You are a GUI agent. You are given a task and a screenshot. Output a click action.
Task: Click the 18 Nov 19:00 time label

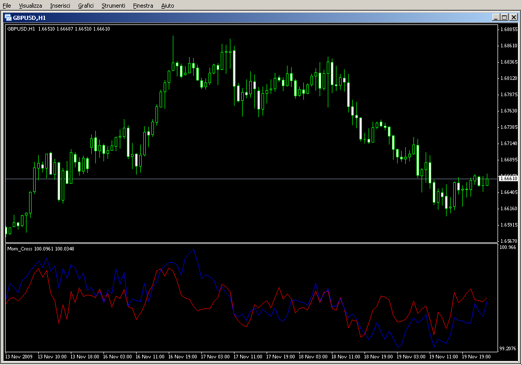click(x=378, y=357)
